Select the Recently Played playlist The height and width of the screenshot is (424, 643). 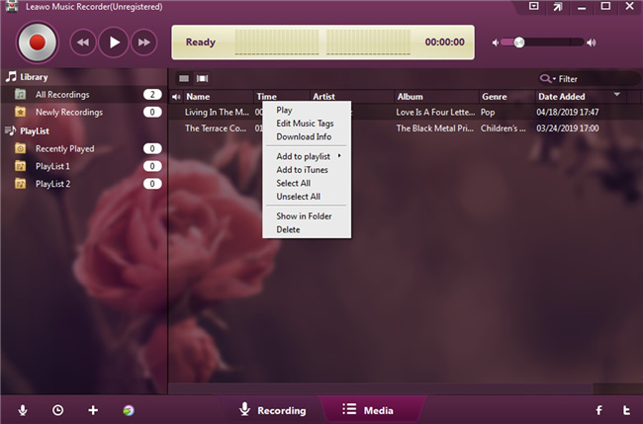coord(84,148)
